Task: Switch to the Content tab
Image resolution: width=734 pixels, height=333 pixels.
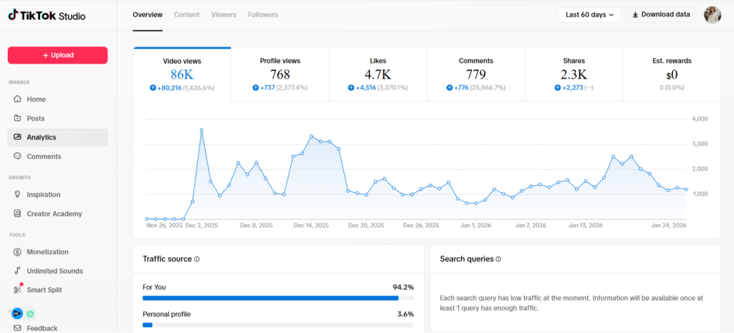Action: point(187,14)
